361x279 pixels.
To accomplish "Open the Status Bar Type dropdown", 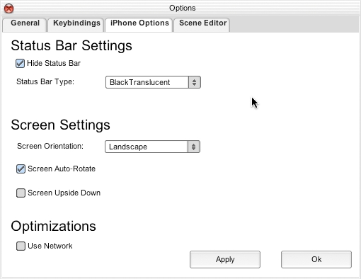I will (x=153, y=82).
